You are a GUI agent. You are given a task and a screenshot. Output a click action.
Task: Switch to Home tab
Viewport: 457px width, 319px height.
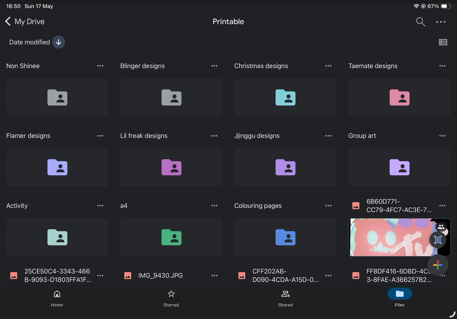click(x=57, y=298)
